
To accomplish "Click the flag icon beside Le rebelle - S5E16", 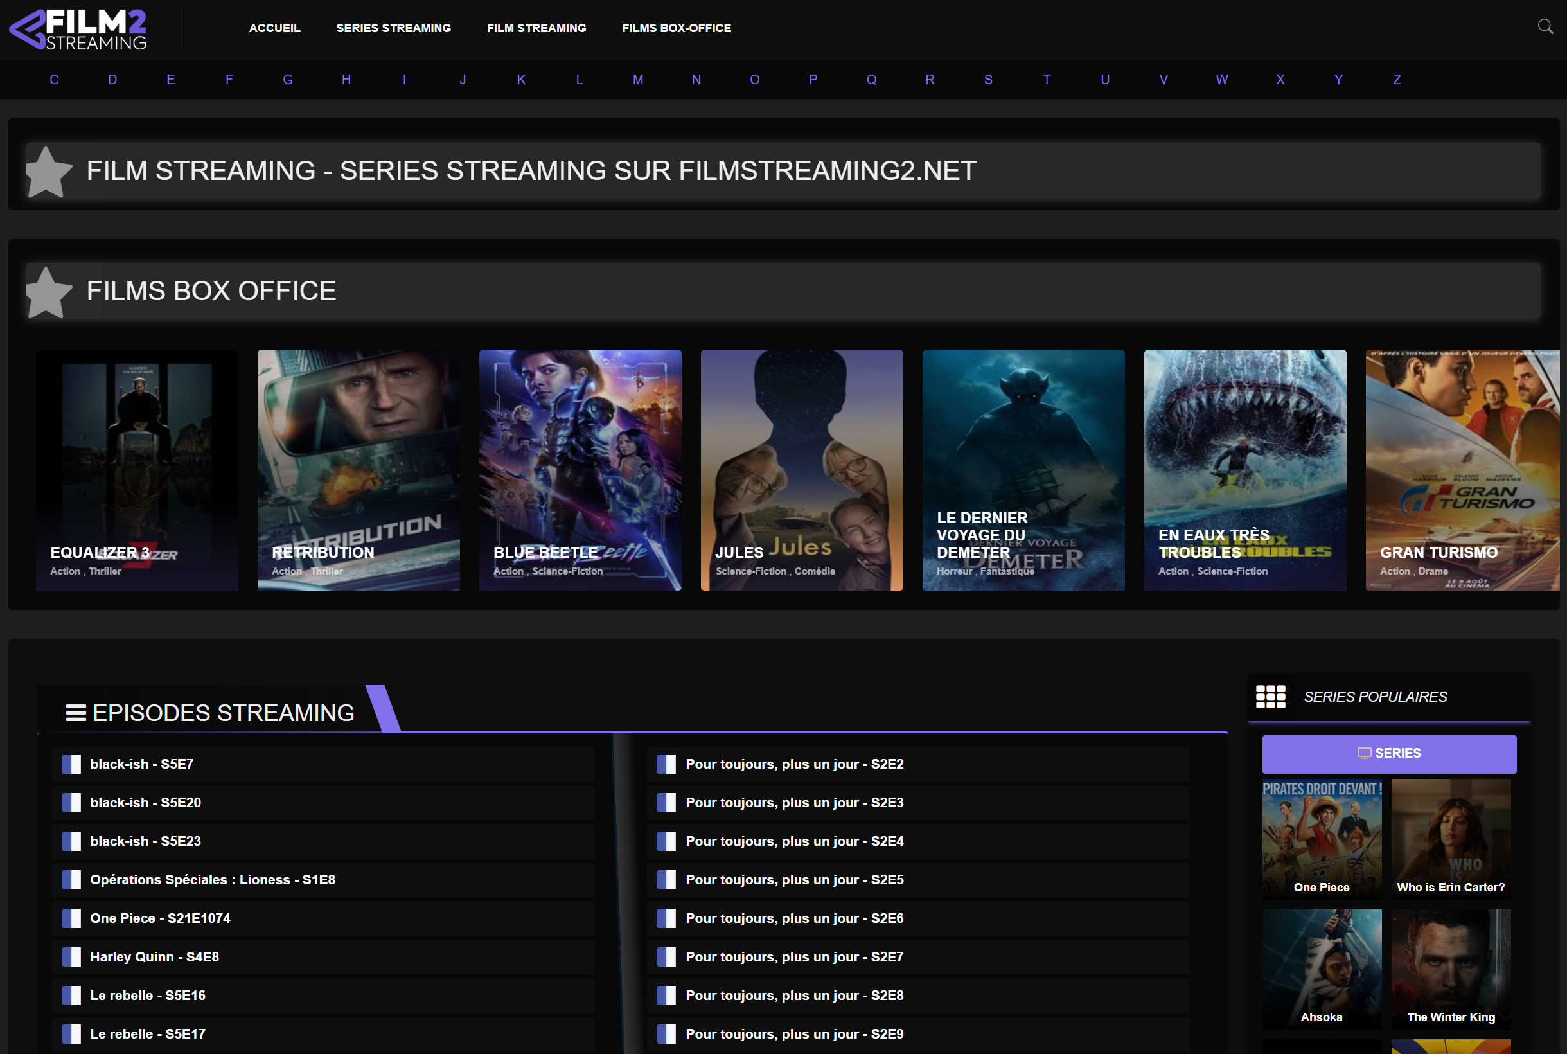I will tap(71, 996).
